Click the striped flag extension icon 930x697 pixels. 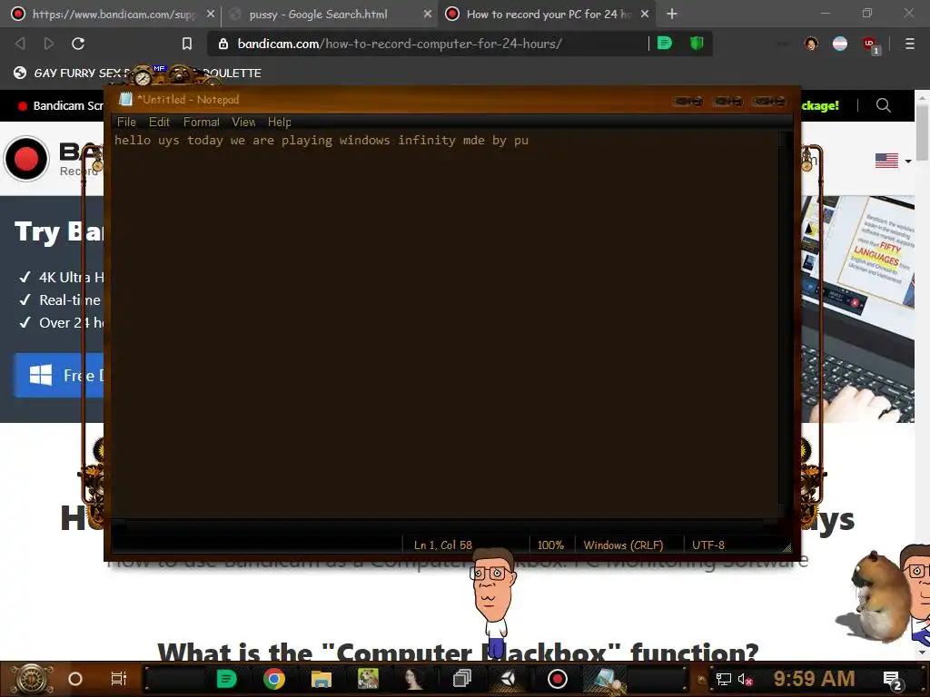[x=840, y=44]
